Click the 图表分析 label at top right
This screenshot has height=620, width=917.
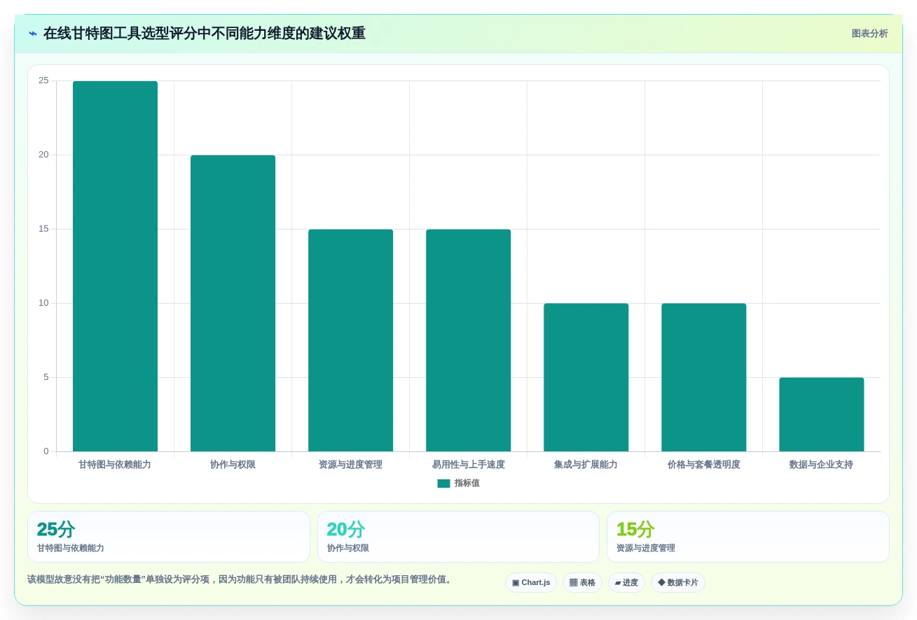pyautogui.click(x=869, y=34)
